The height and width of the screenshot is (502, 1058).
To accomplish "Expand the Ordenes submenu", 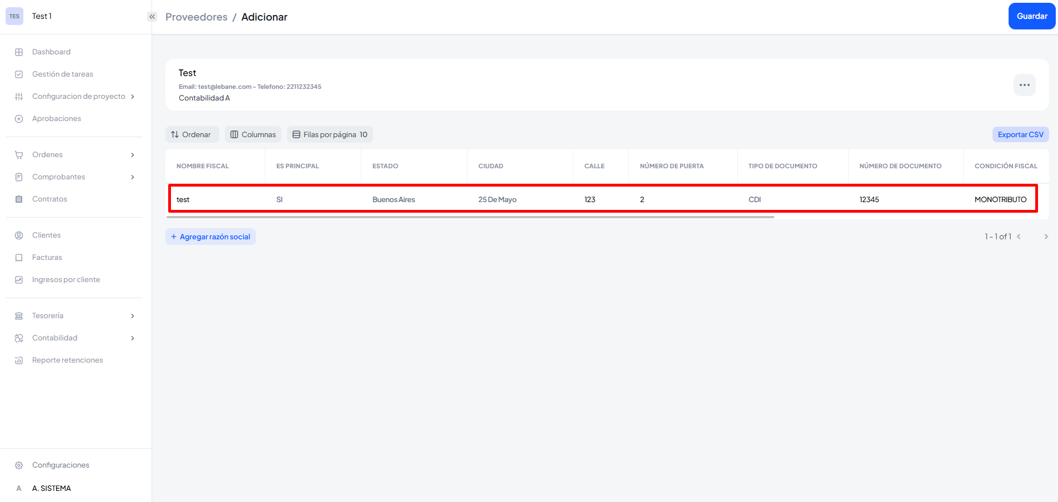I will tap(133, 155).
